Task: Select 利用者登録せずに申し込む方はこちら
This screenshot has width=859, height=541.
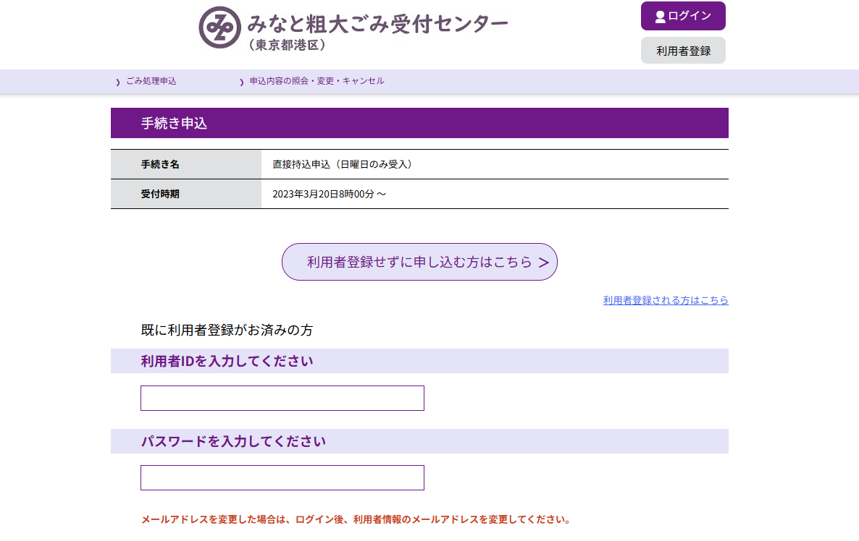Action: click(x=419, y=262)
